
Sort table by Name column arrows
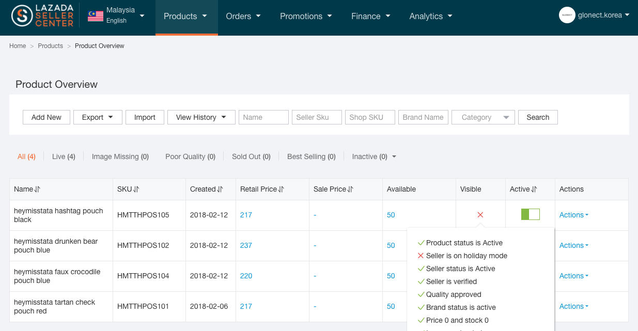coord(37,189)
